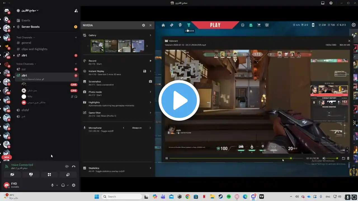Click the Windows taskbar Search box
Image resolution: width=358 pixels, height=201 pixels.
[121, 197]
